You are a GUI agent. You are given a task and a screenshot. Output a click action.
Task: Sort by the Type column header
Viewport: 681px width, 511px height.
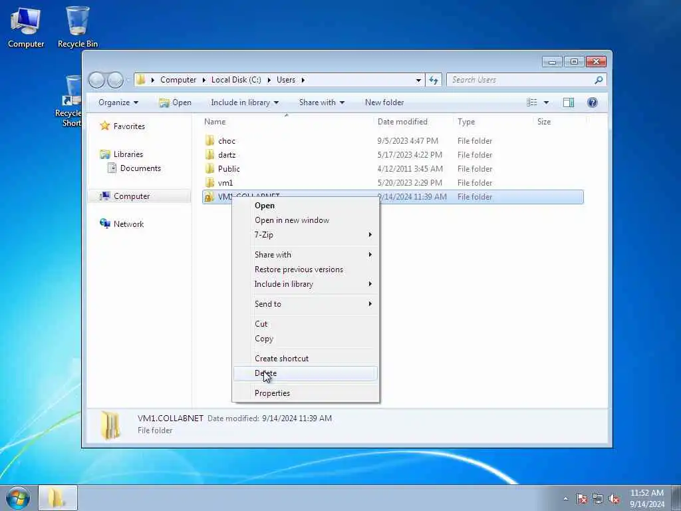(x=493, y=122)
